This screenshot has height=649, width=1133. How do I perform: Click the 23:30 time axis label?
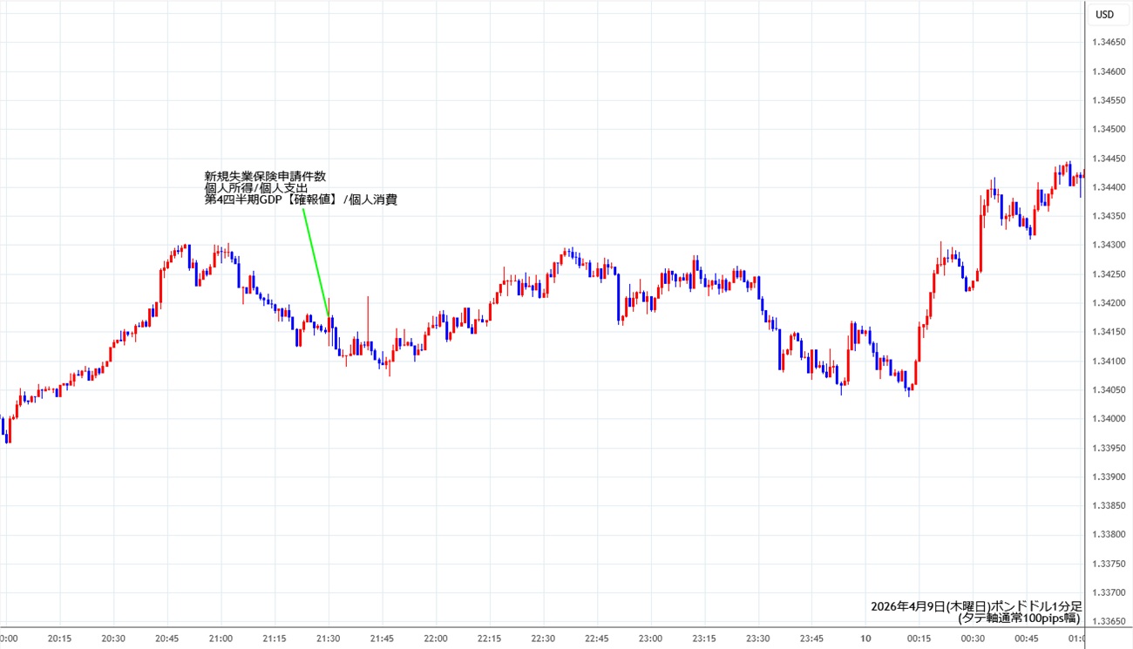758,639
